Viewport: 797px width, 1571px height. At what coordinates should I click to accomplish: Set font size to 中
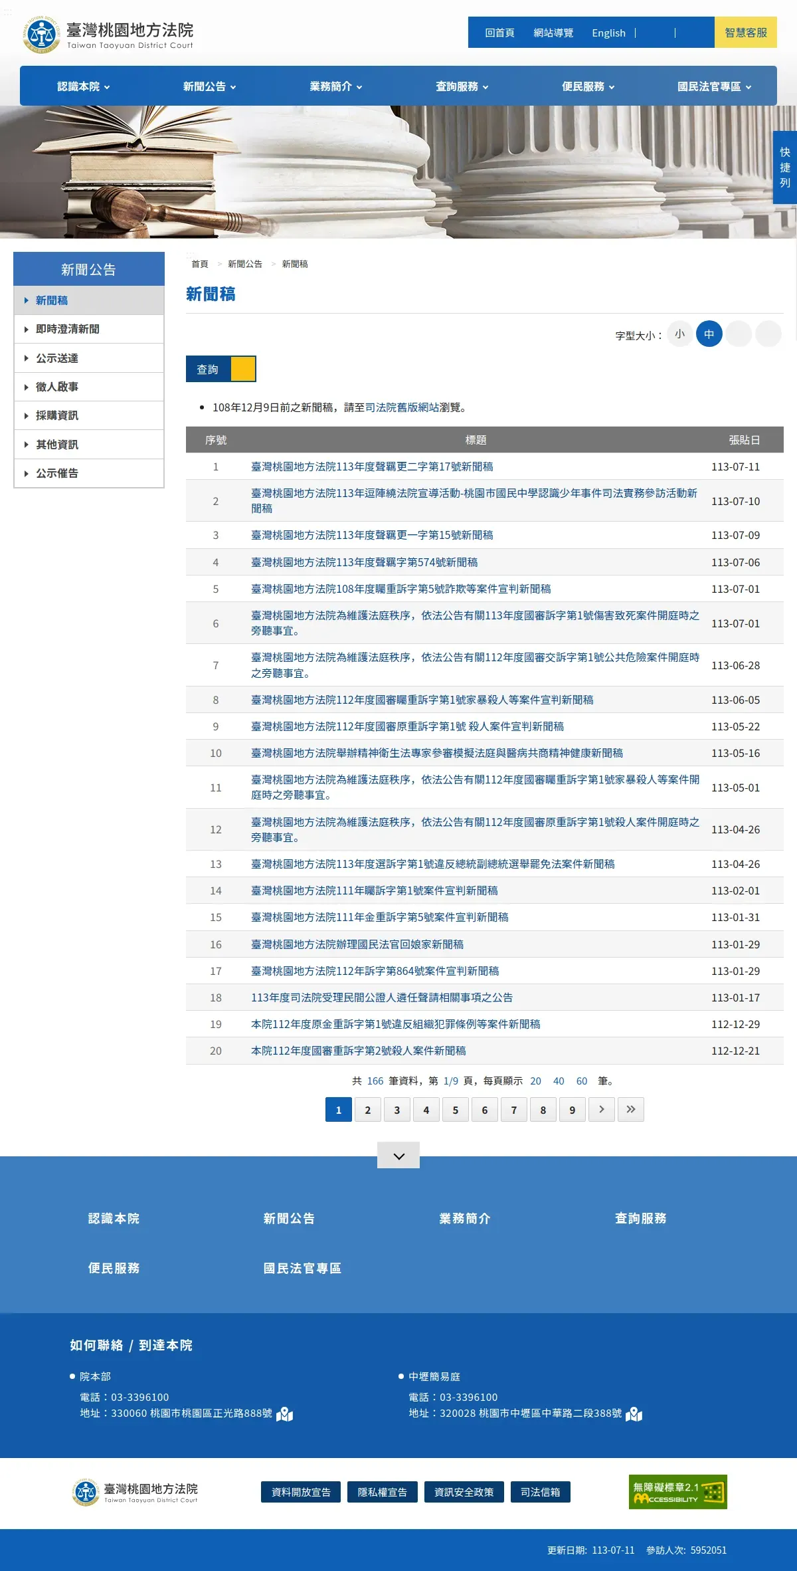pos(709,334)
